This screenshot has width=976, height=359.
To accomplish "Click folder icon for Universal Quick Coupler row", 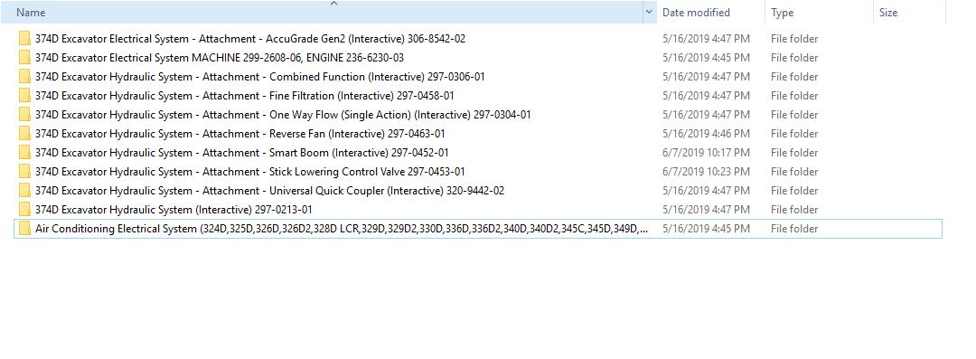I will point(25,191).
